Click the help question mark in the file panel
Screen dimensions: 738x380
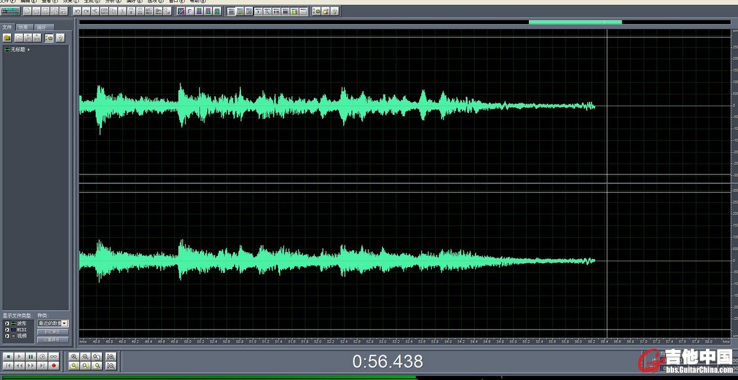(x=60, y=39)
